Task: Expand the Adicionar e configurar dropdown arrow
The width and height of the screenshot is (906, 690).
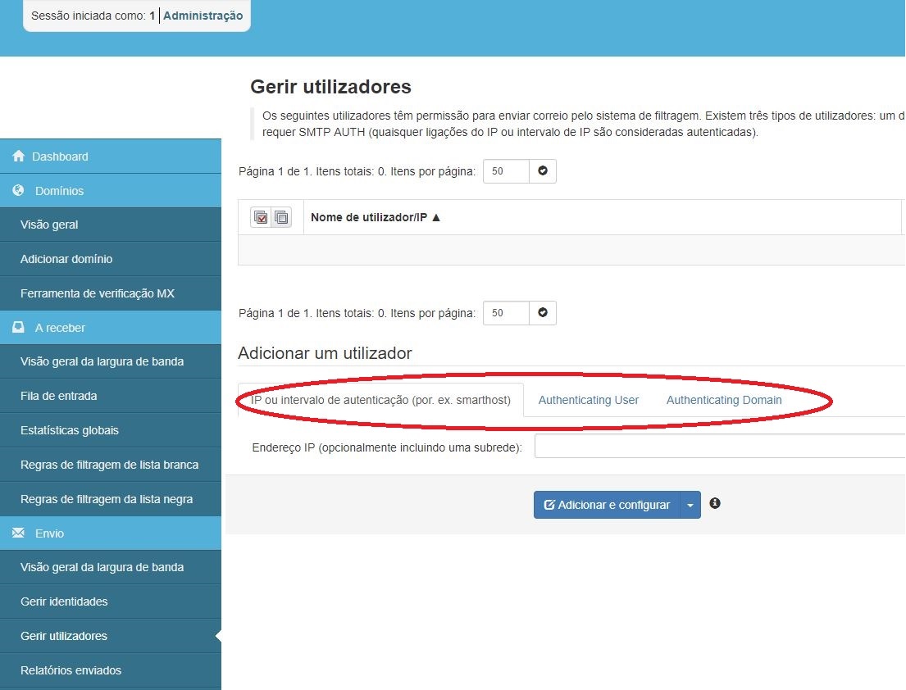Action: coord(690,505)
